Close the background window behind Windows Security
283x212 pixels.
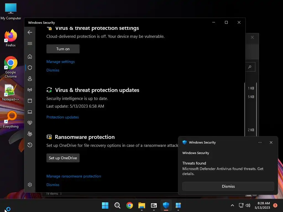click(252, 37)
